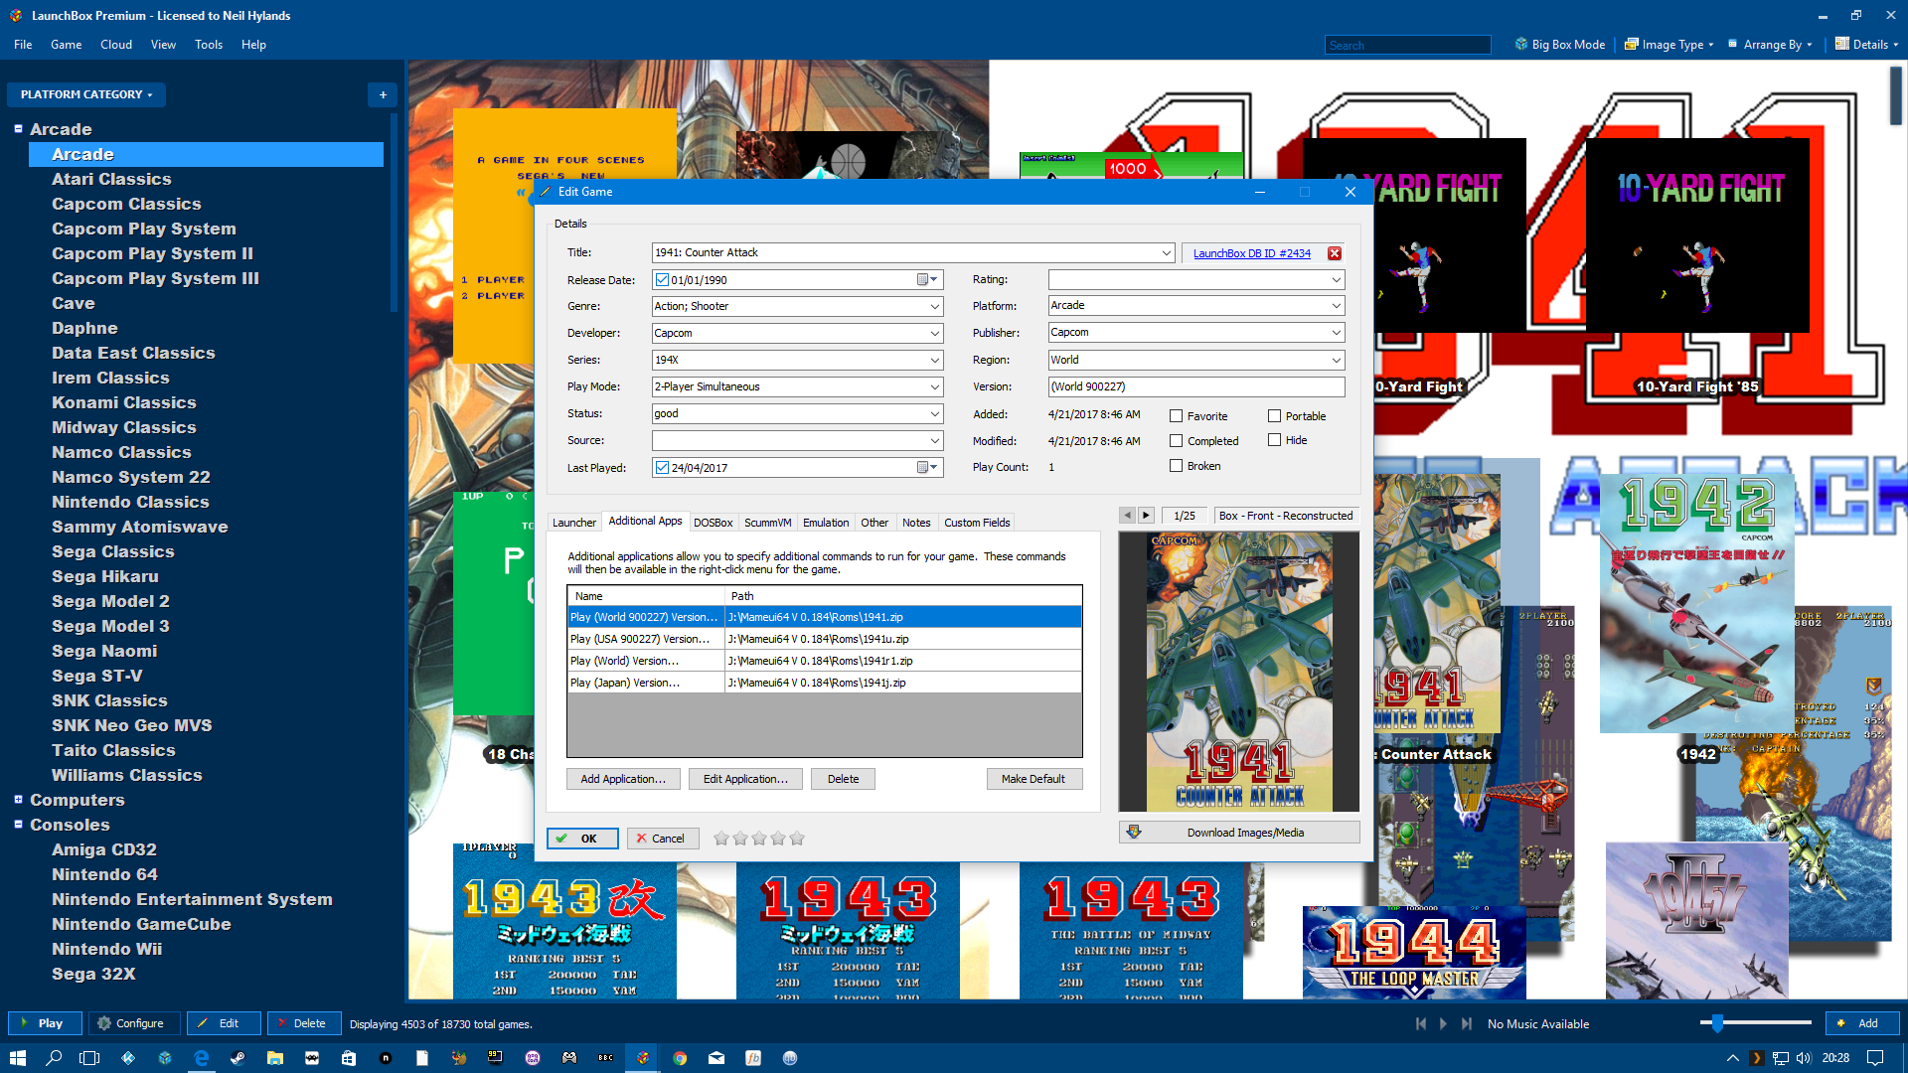Screen dimensions: 1908x1073
Task: Enable the Completed checkbox
Action: coord(1177,441)
